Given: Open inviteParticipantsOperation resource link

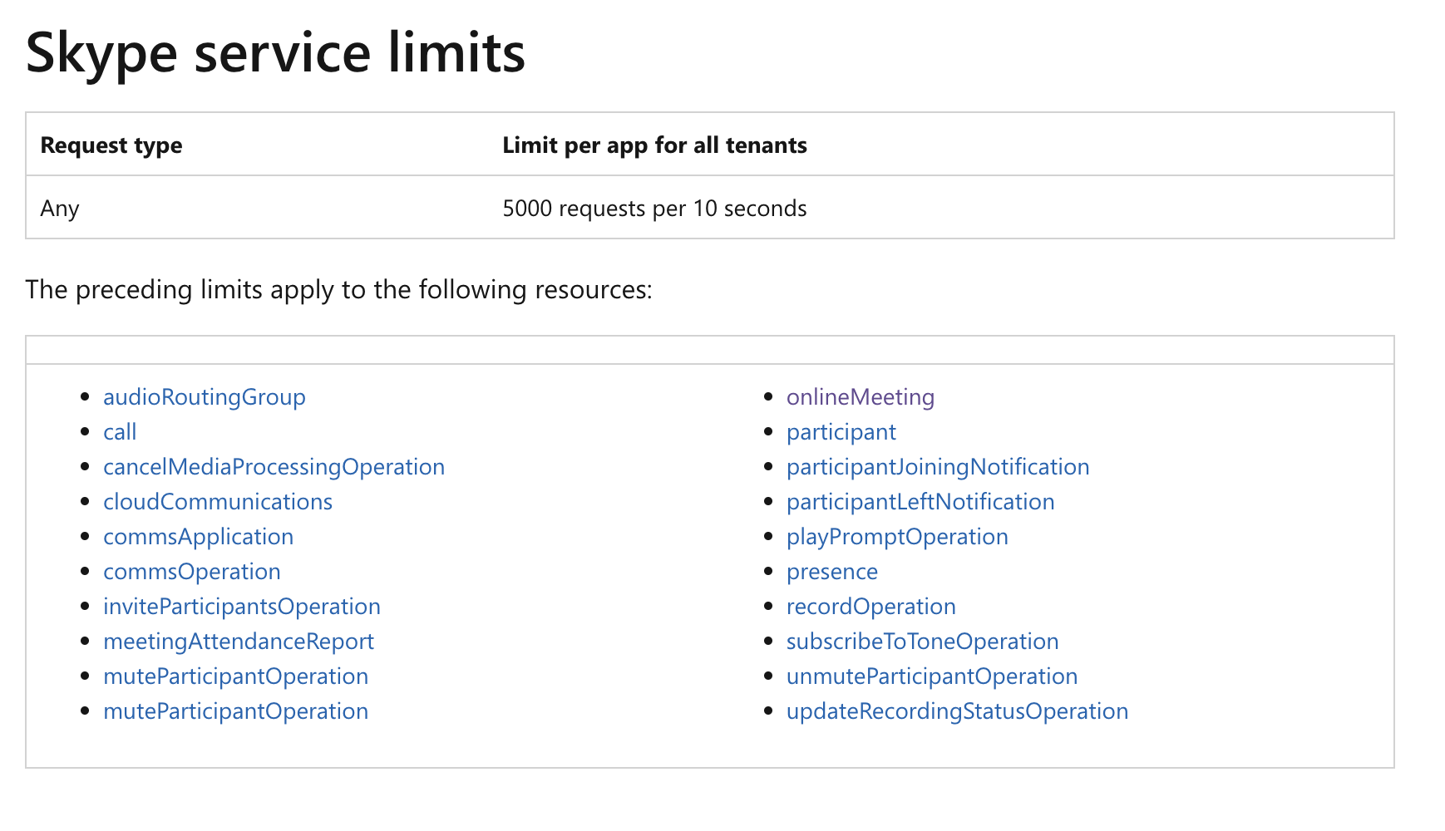Looking at the screenshot, I should [241, 607].
